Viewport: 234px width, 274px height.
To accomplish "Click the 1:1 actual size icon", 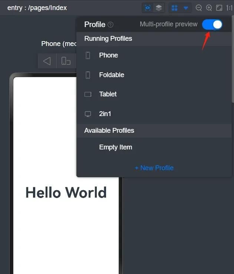I will click(x=230, y=8).
